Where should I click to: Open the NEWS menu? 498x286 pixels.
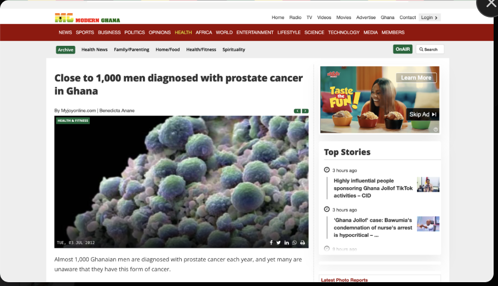(65, 32)
